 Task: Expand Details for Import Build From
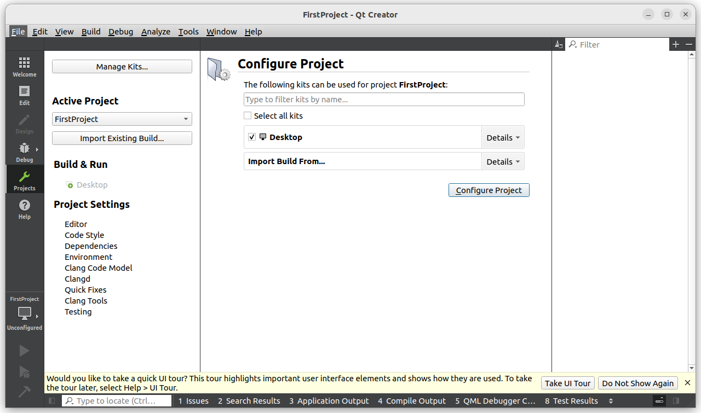point(503,161)
